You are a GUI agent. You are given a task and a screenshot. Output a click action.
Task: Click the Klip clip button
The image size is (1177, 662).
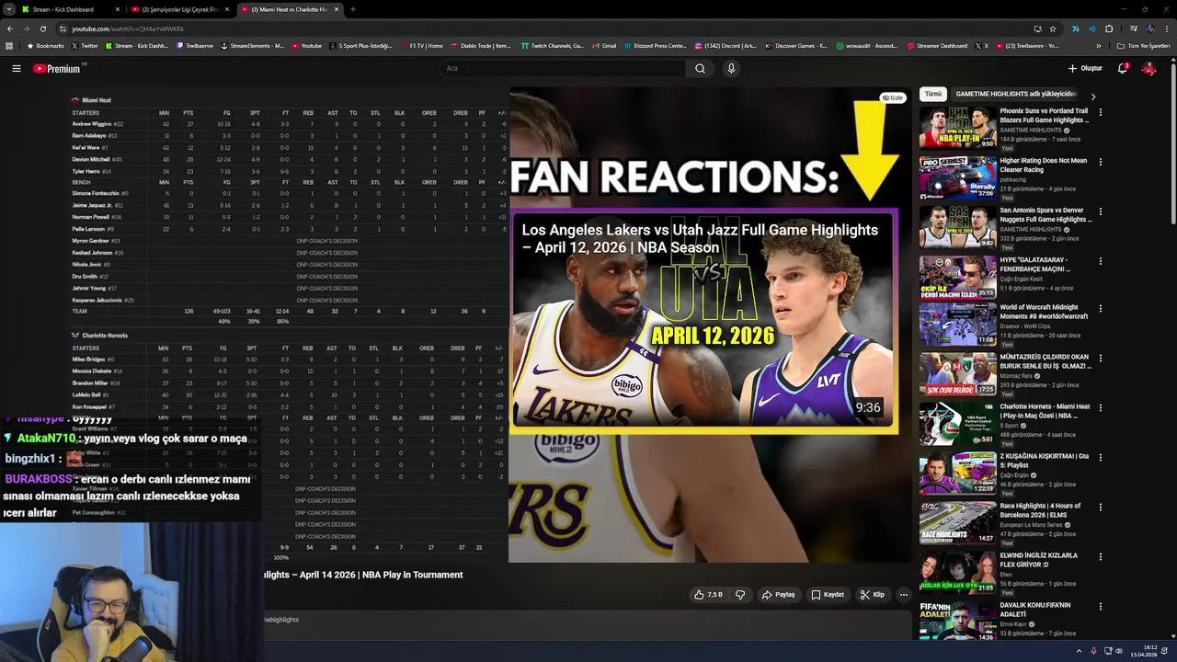[872, 595]
